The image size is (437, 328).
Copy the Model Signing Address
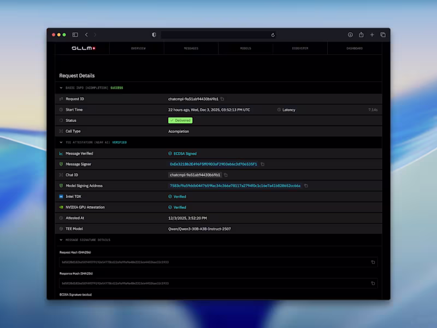[x=306, y=186]
